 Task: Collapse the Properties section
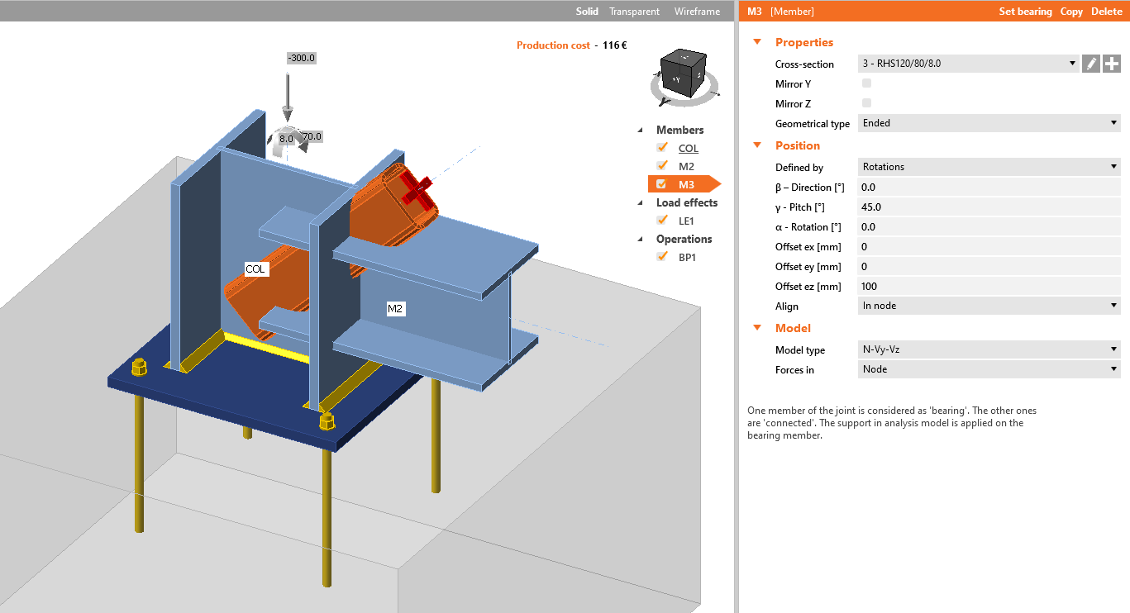(757, 42)
